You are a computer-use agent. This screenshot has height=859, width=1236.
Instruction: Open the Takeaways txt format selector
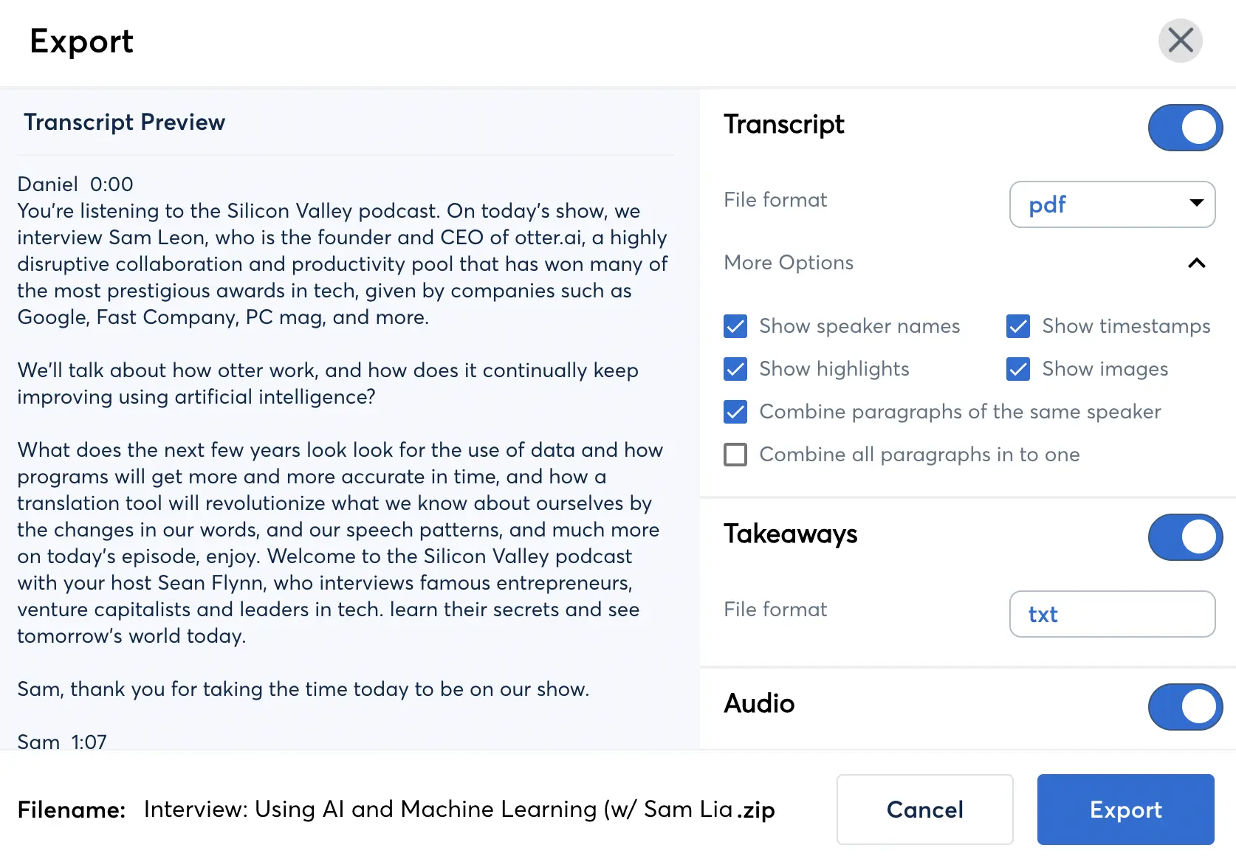click(x=1111, y=614)
